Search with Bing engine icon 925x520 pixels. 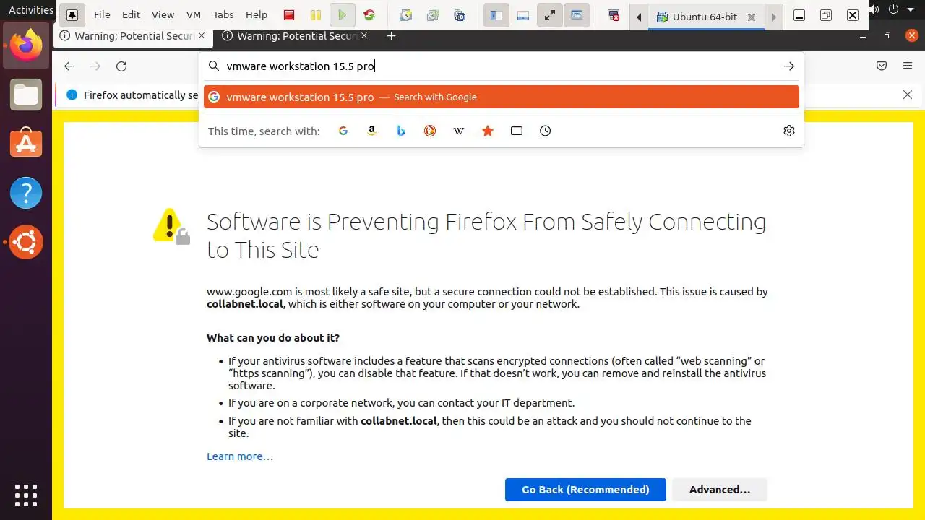point(401,131)
